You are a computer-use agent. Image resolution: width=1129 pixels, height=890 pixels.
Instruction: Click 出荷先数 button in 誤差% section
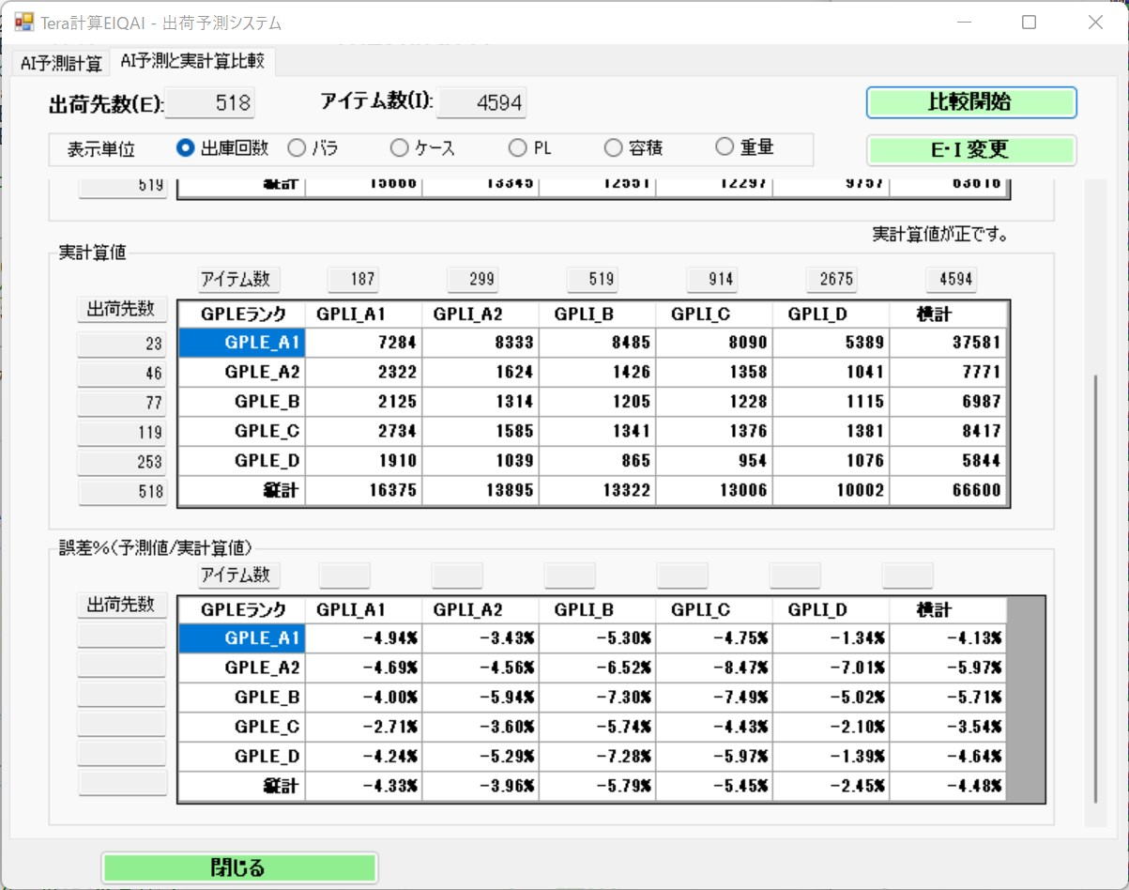coord(121,605)
